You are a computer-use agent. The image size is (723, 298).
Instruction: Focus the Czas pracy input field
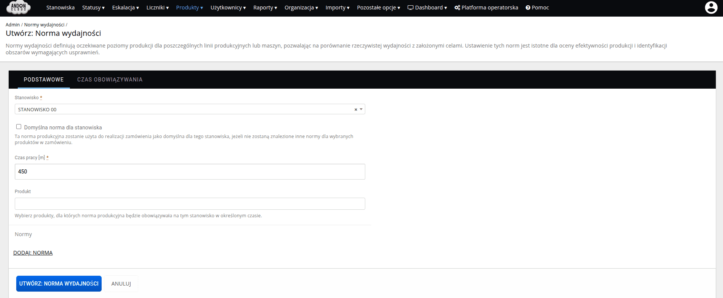point(190,172)
